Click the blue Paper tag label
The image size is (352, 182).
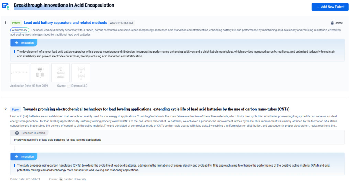pos(16,110)
